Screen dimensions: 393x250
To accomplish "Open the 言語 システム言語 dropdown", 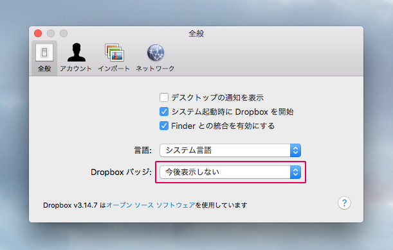I will pyautogui.click(x=230, y=151).
